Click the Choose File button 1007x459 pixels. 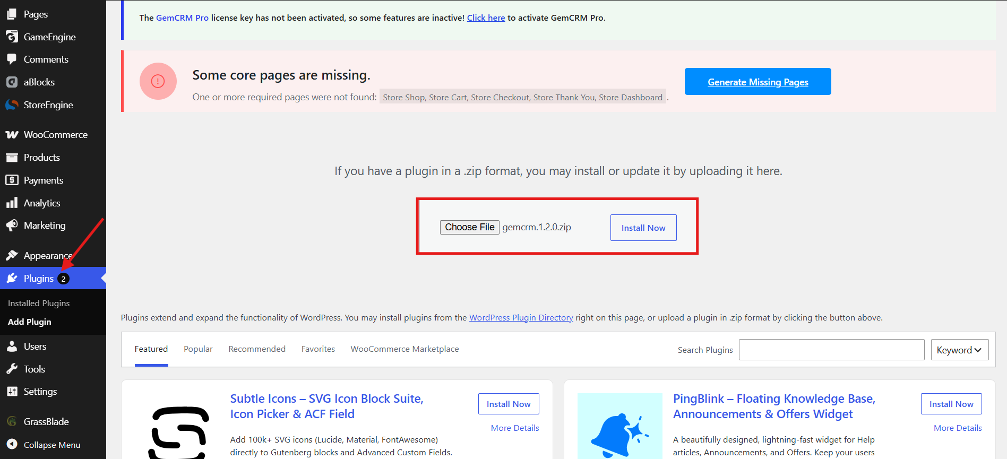click(470, 227)
